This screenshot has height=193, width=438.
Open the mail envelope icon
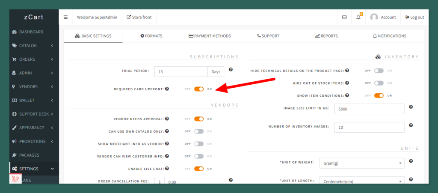[x=344, y=17]
